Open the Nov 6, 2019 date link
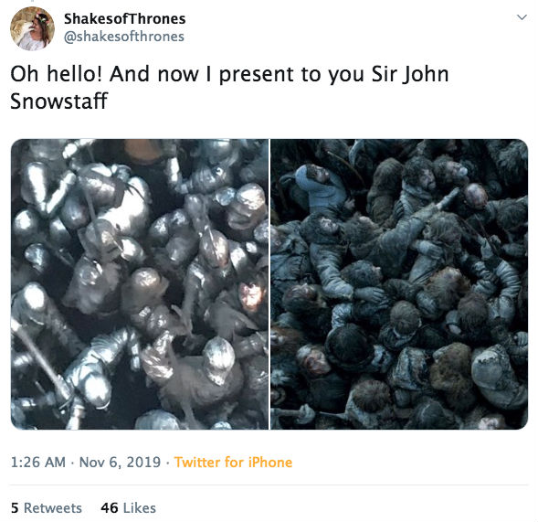 pos(120,463)
